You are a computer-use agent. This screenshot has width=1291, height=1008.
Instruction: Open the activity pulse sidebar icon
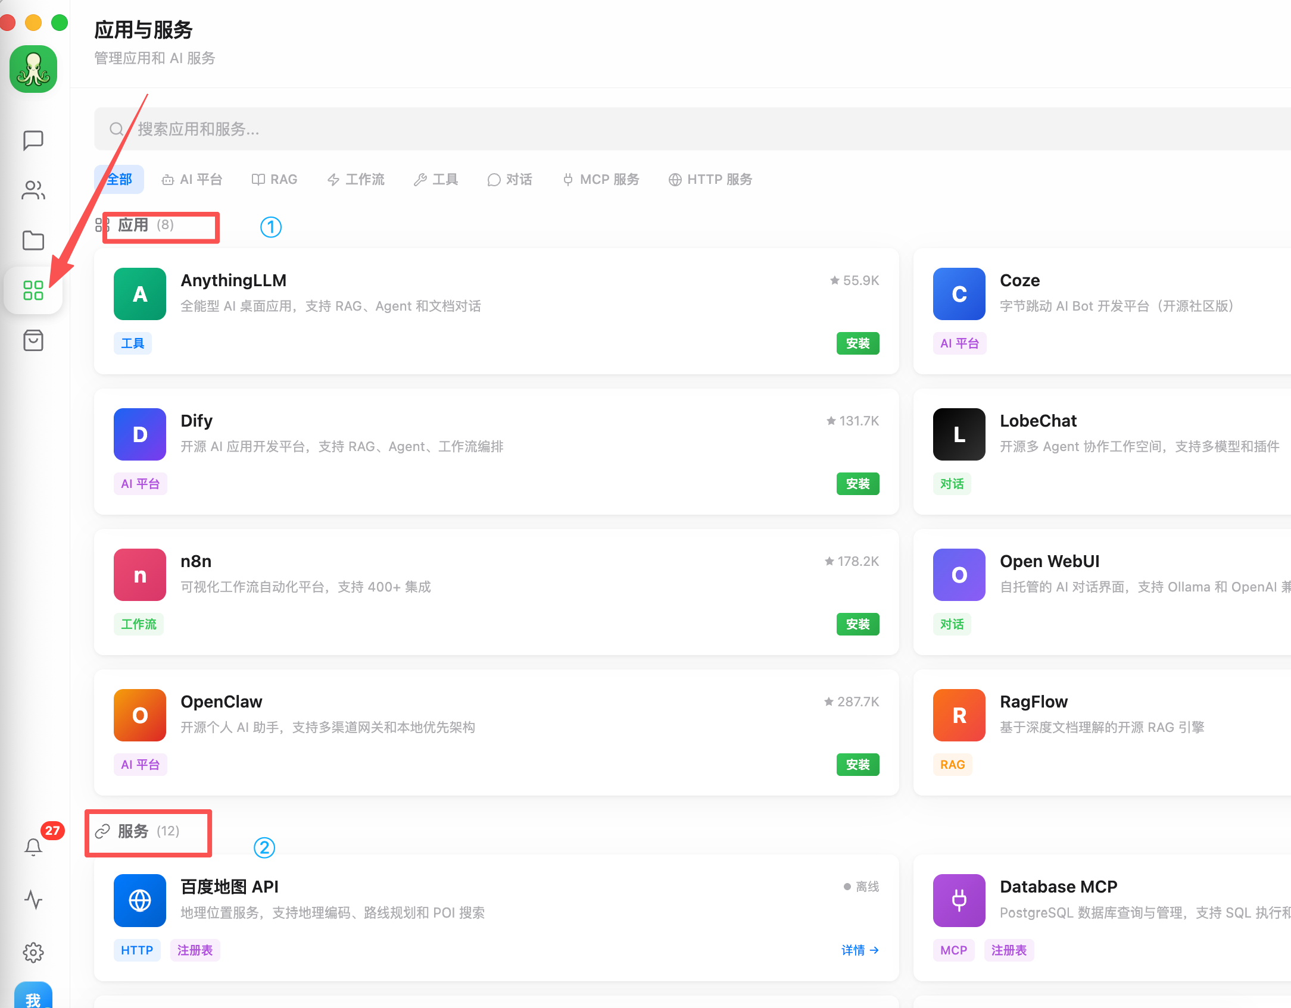[x=33, y=899]
